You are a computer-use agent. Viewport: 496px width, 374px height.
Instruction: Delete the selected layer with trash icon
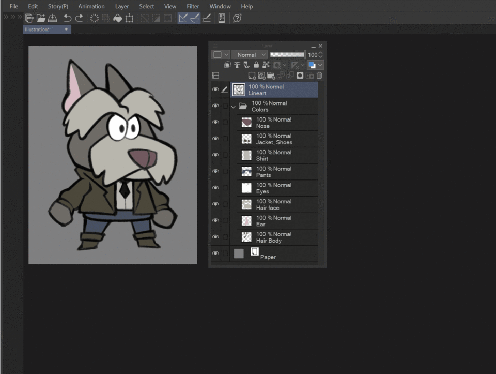click(x=319, y=76)
